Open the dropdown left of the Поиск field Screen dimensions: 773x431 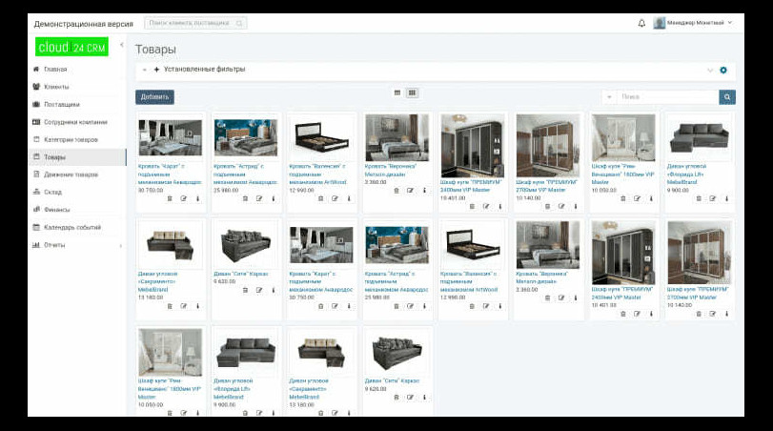click(608, 97)
